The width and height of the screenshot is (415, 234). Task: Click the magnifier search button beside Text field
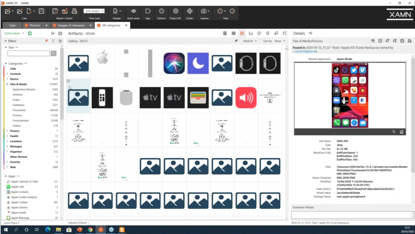(x=53, y=54)
